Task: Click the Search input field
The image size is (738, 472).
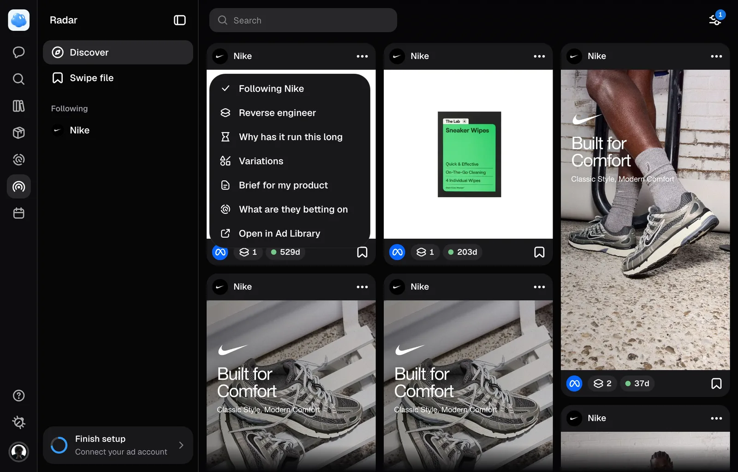Action: (x=303, y=20)
